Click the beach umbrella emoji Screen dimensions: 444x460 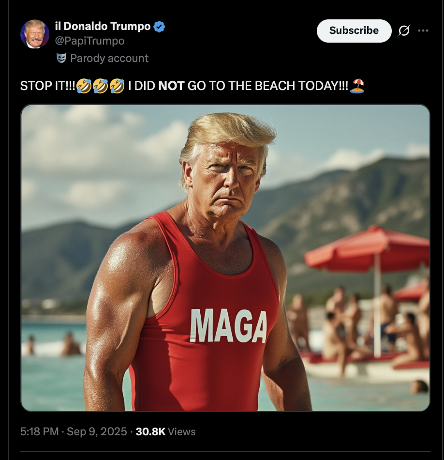(x=357, y=86)
